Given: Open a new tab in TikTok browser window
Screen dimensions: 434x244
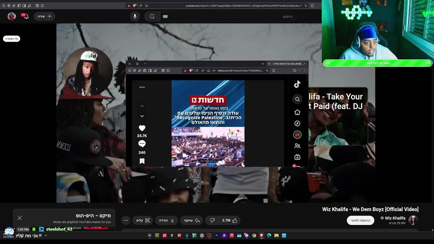Looking at the screenshot, I should (263, 64).
